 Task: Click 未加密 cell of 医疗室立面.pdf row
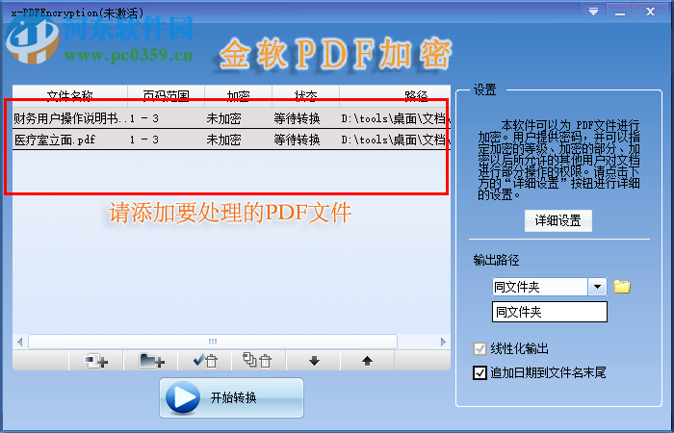[223, 140]
